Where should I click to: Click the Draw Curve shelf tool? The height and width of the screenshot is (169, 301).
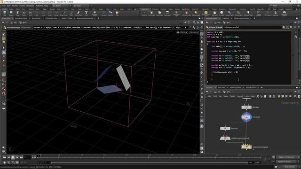click(64, 13)
